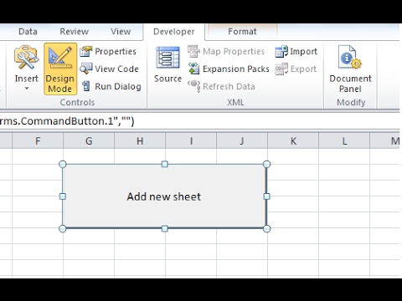
Task: Click the button's bottom-left resize handle
Action: point(63,228)
